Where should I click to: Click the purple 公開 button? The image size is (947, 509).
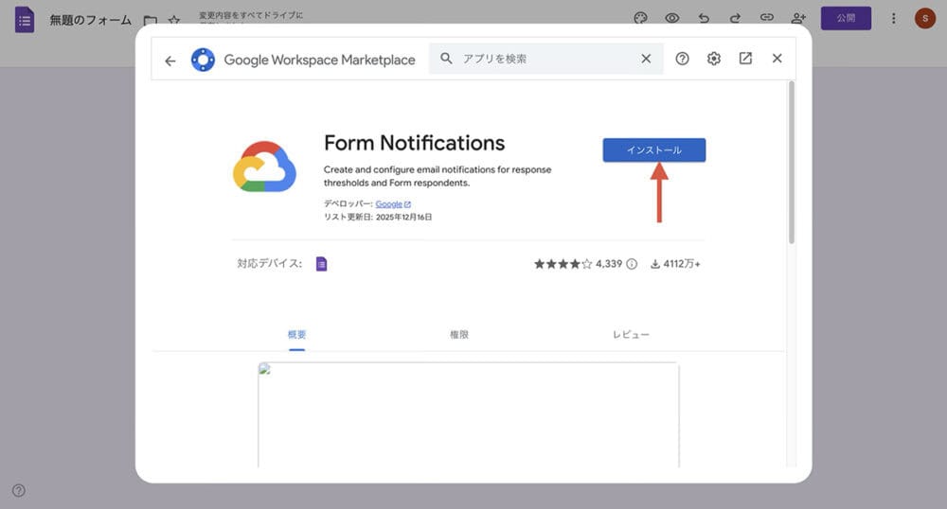[846, 18]
